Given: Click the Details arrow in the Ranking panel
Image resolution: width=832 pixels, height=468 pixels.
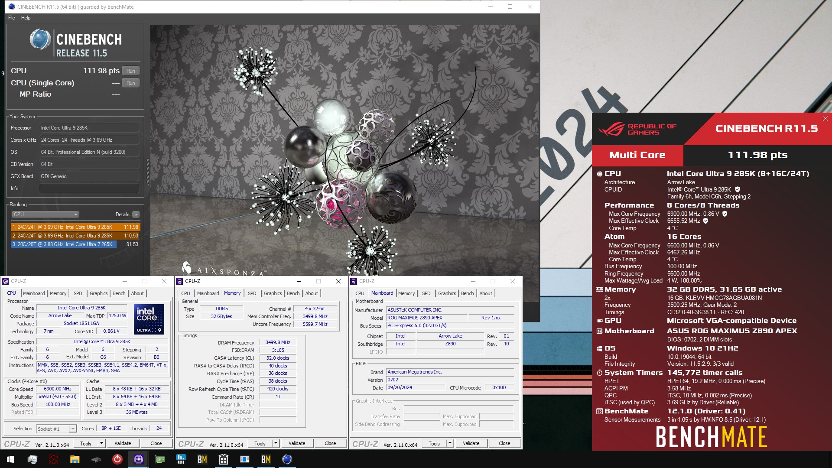Looking at the screenshot, I should (x=136, y=214).
